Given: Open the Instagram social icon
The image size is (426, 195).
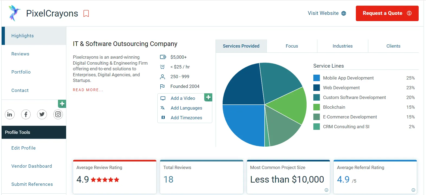Looking at the screenshot, I should pos(58,114).
